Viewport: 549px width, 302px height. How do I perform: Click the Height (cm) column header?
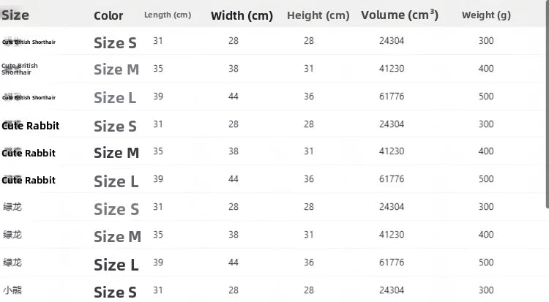[318, 15]
